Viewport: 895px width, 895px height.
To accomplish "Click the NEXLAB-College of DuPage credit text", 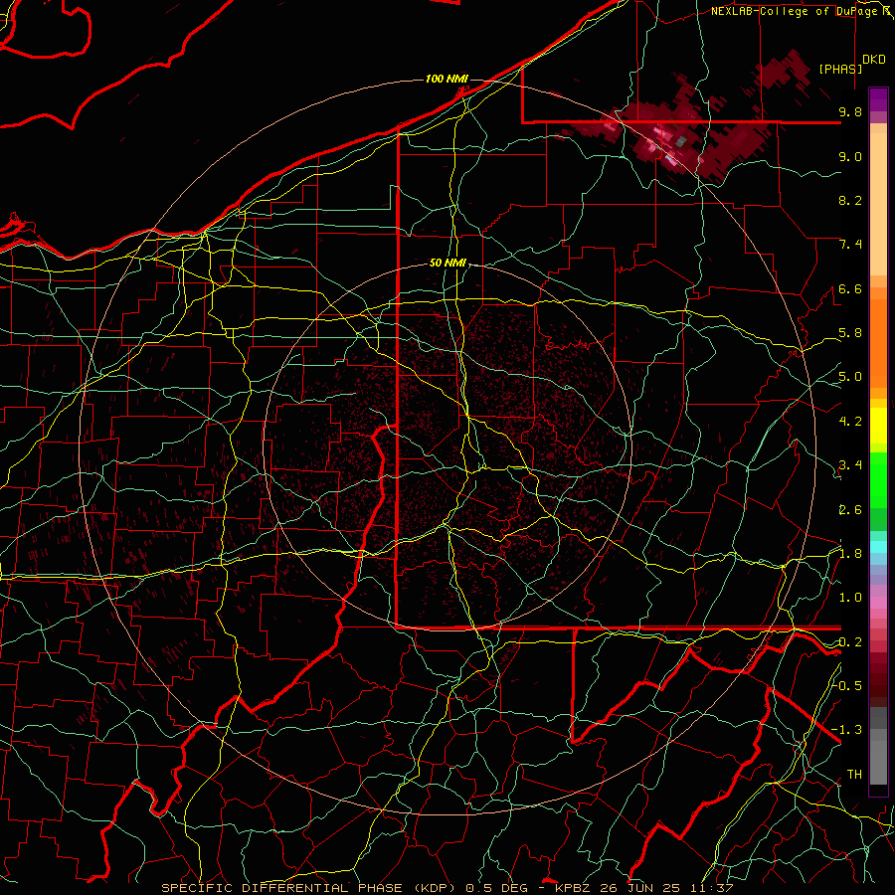I will point(794,11).
